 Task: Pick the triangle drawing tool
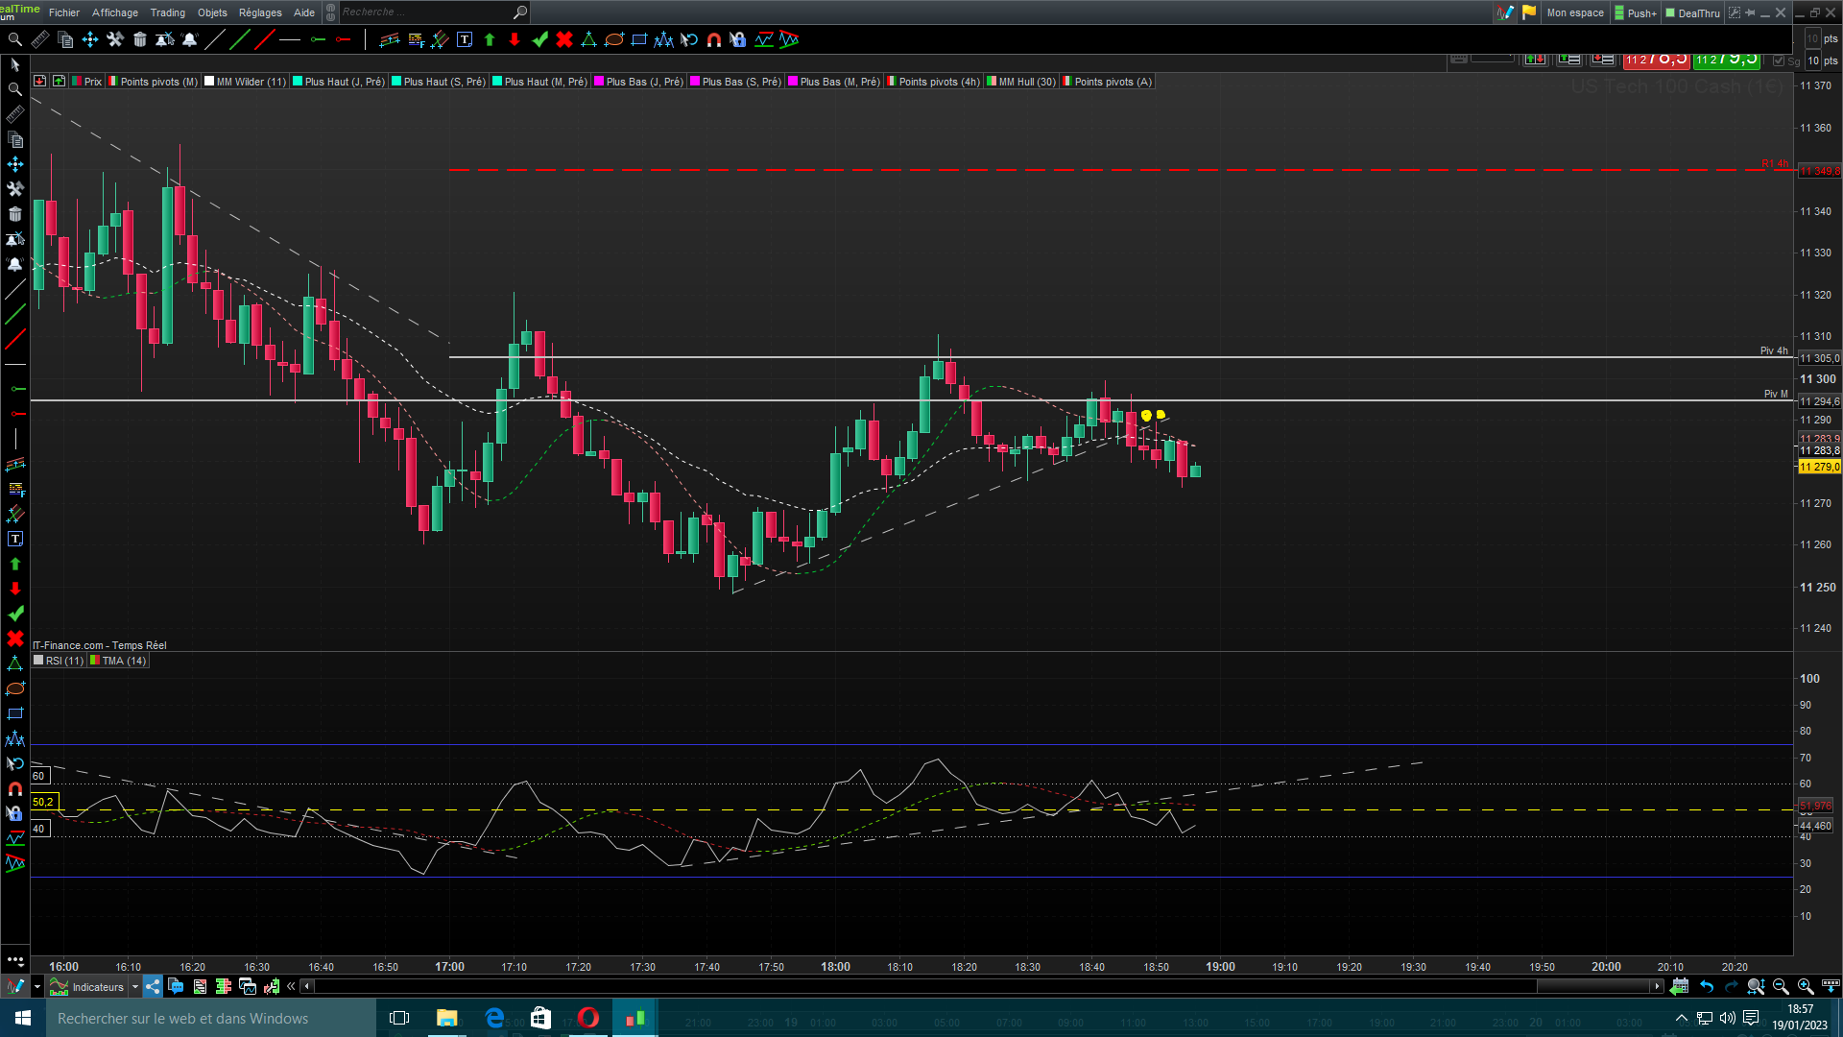click(x=588, y=39)
